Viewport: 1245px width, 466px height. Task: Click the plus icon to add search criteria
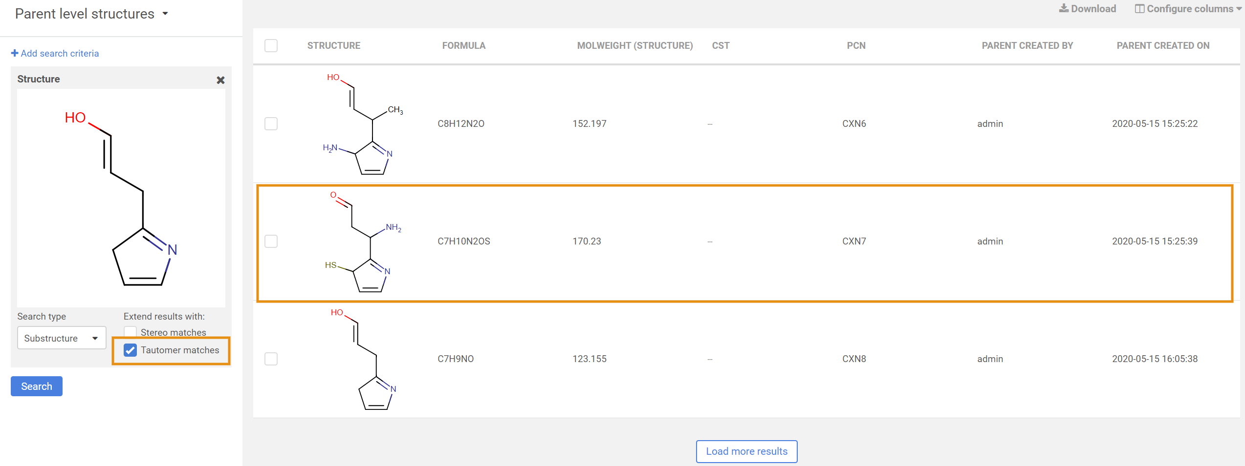coord(15,53)
